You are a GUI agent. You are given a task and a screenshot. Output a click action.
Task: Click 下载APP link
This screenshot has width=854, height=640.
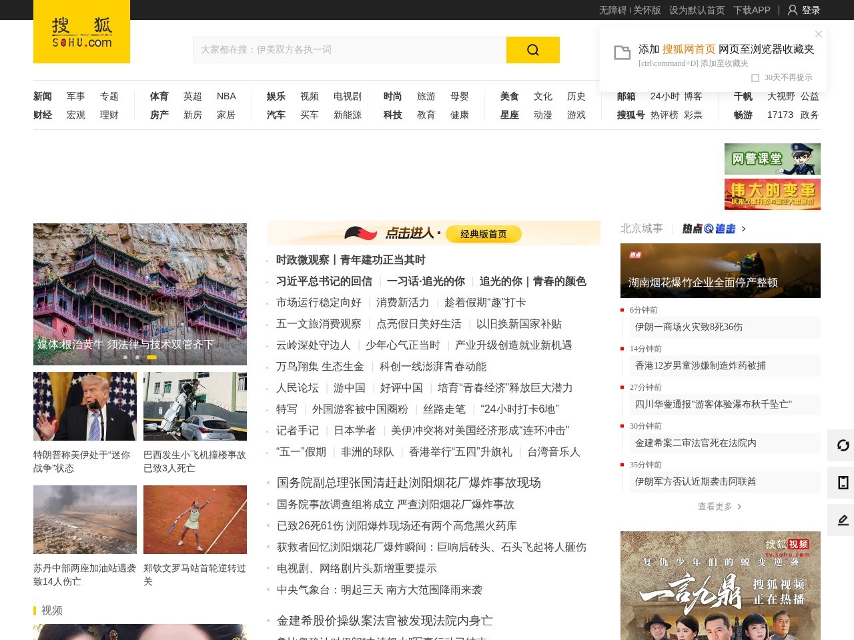tap(752, 10)
